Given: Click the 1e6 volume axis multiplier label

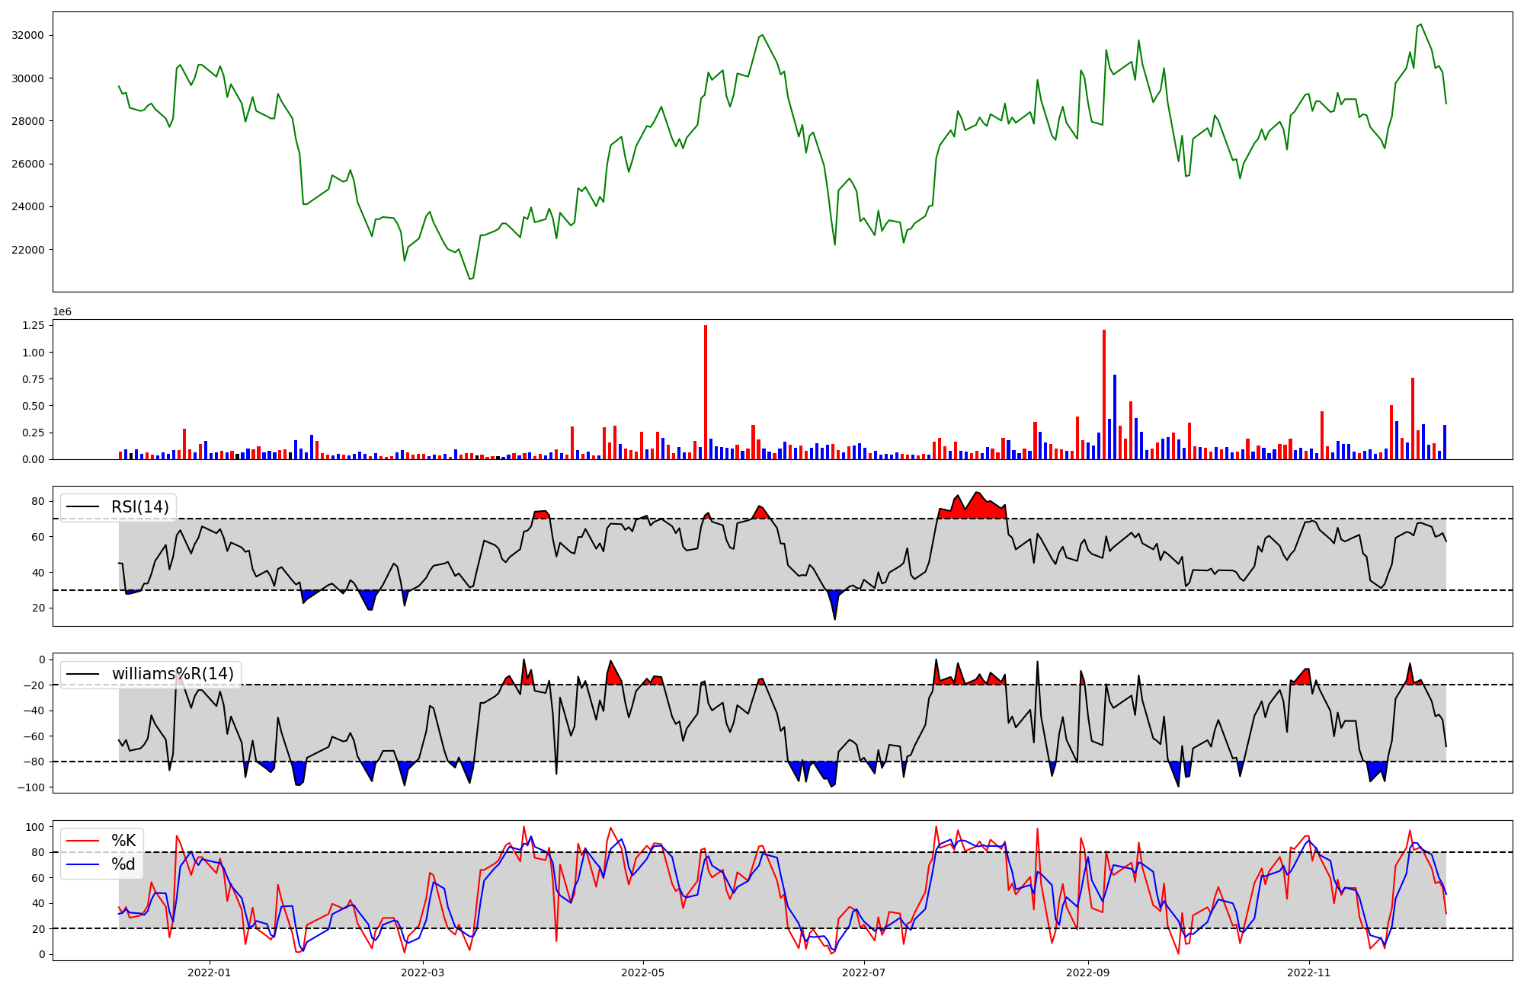Looking at the screenshot, I should (62, 312).
